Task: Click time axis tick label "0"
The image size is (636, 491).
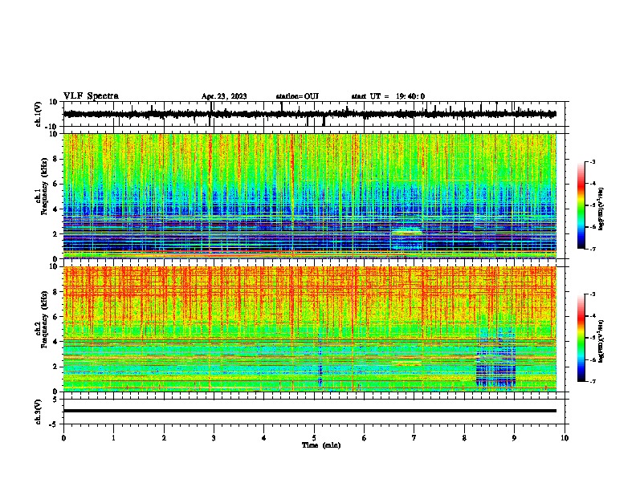Action: pos(63,438)
